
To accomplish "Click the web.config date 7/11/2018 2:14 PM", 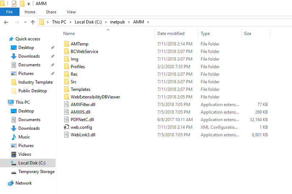I will point(175,127).
